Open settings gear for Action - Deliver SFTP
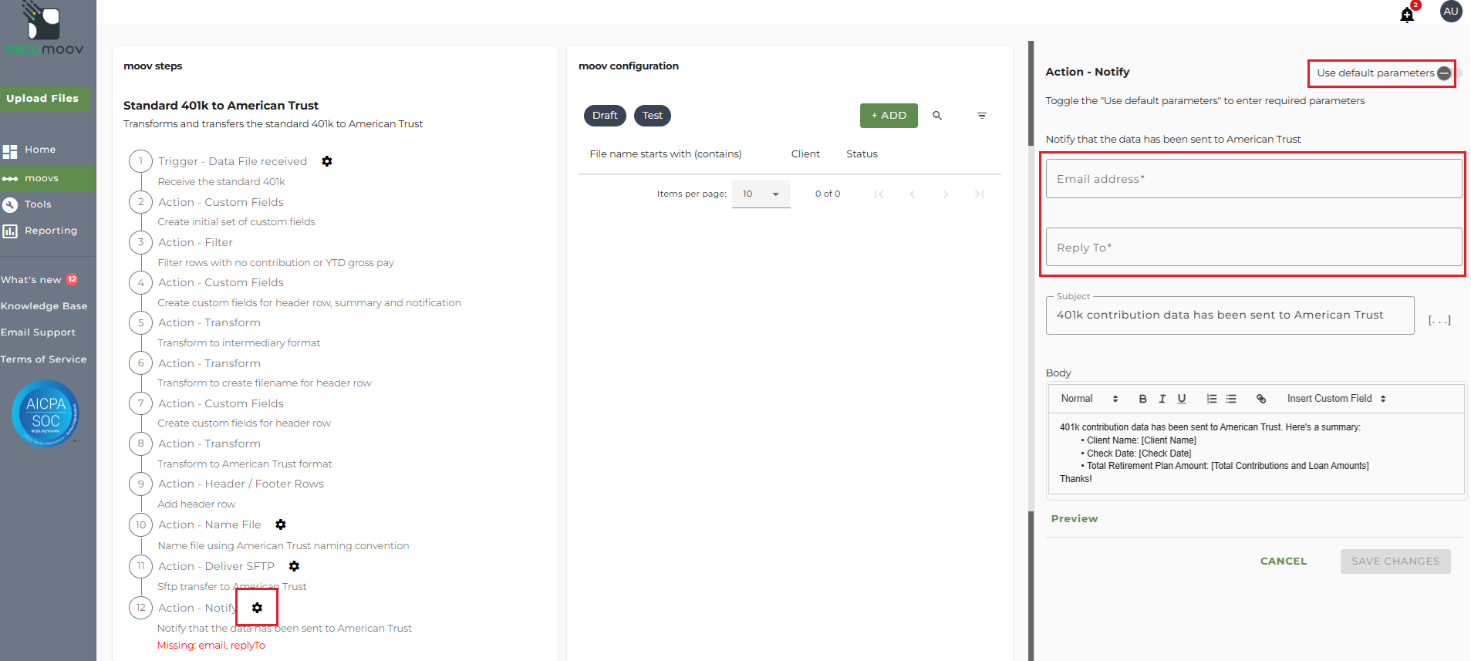Image resolution: width=1471 pixels, height=661 pixels. coord(294,566)
